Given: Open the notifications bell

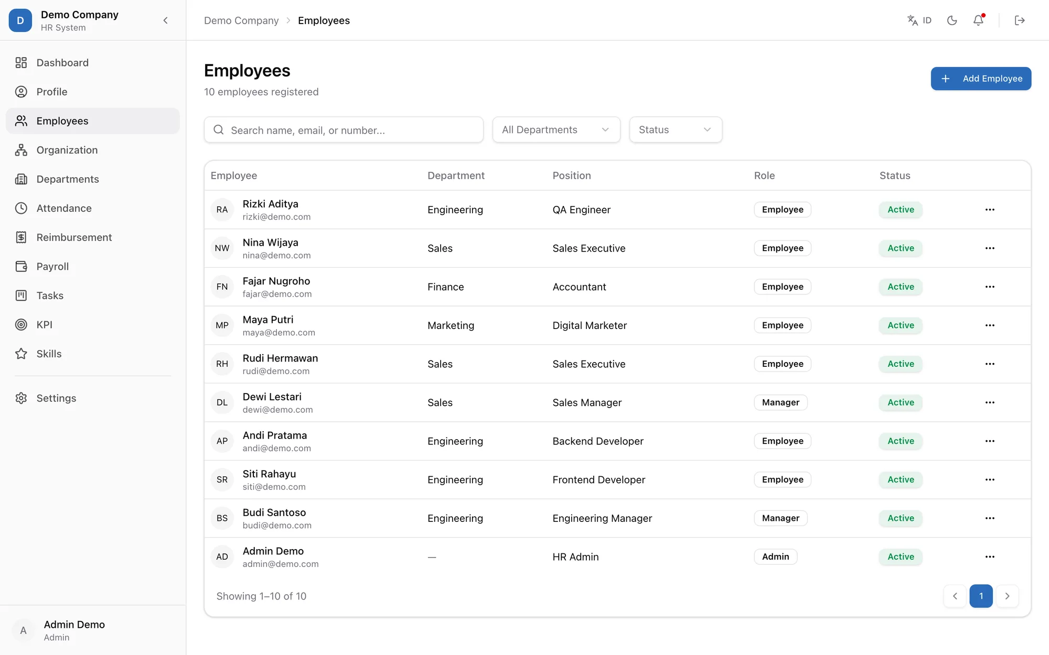Looking at the screenshot, I should [978, 20].
